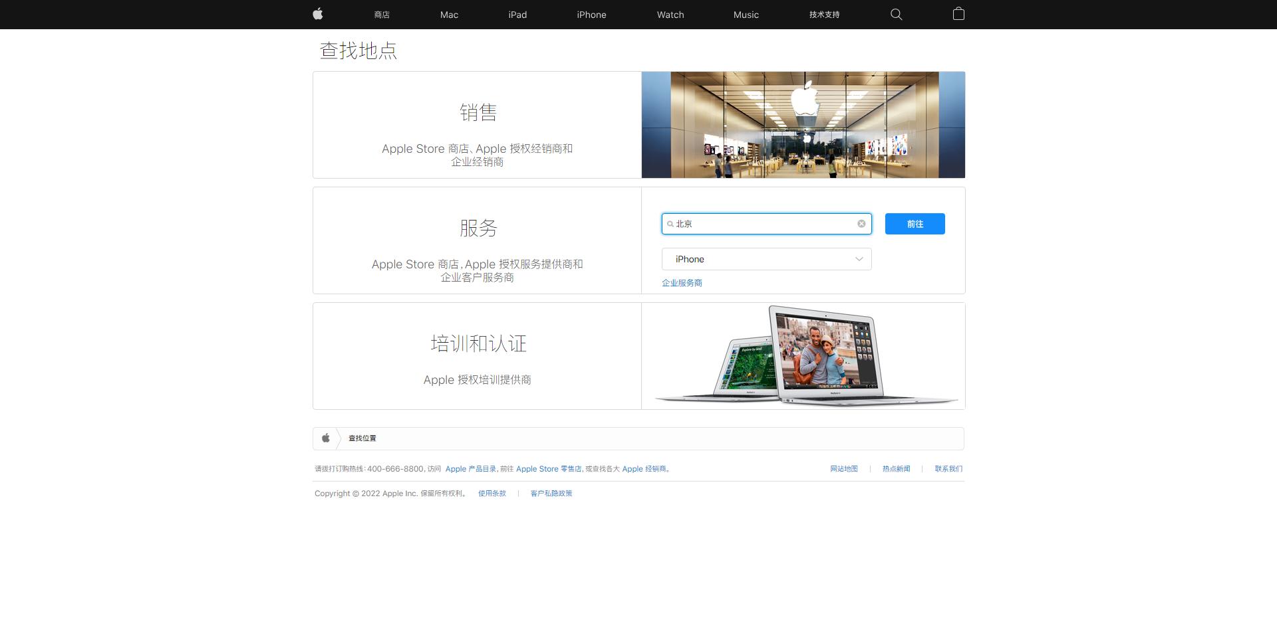
Task: Expand the iPhone product dropdown
Action: coord(766,259)
